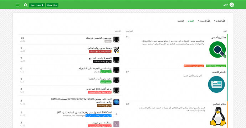Click the reply count 2 on متطلبات عمل توزيعة
Image resolution: width=246 pixels, height=128 pixels.
coord(21,123)
